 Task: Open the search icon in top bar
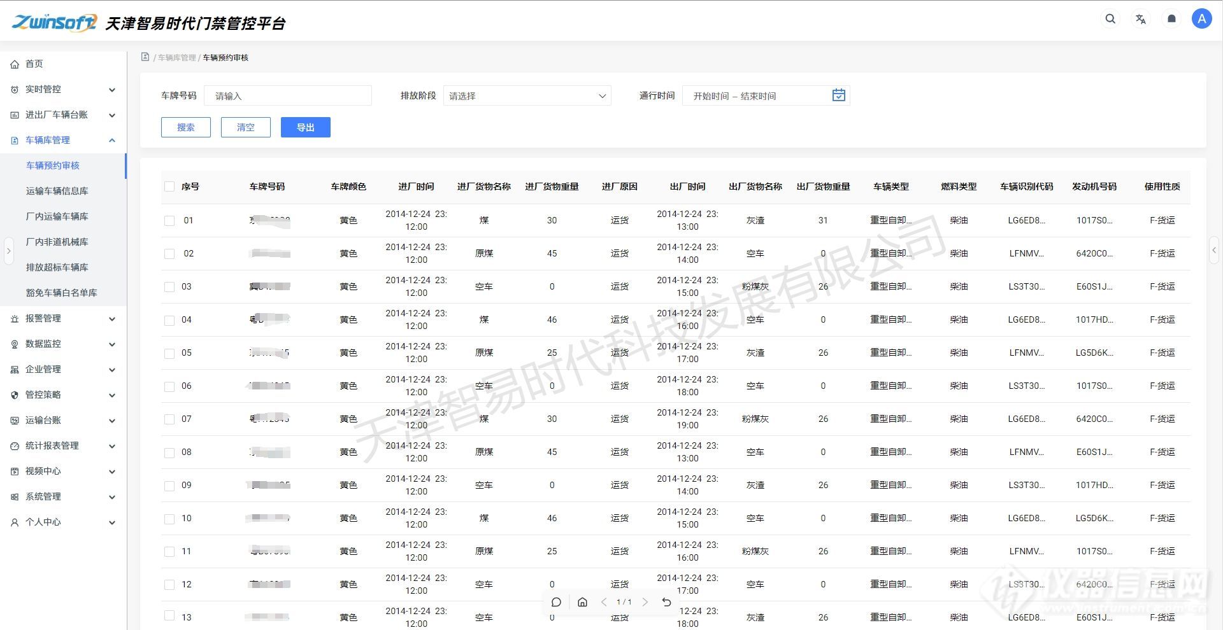1110,19
